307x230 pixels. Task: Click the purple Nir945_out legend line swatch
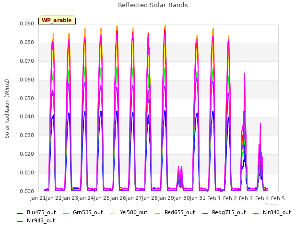(x=20, y=221)
